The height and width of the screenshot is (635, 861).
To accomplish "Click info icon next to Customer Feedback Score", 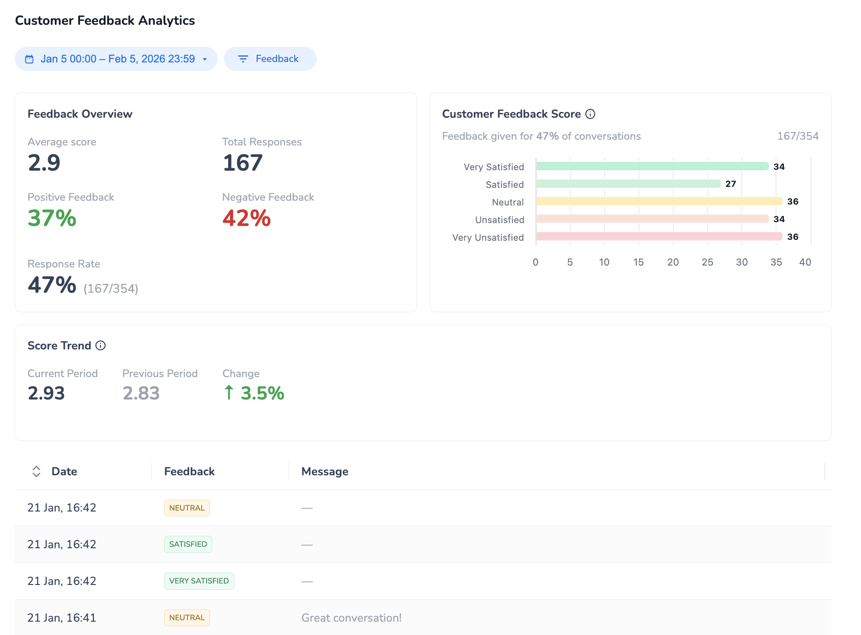I will pos(590,114).
